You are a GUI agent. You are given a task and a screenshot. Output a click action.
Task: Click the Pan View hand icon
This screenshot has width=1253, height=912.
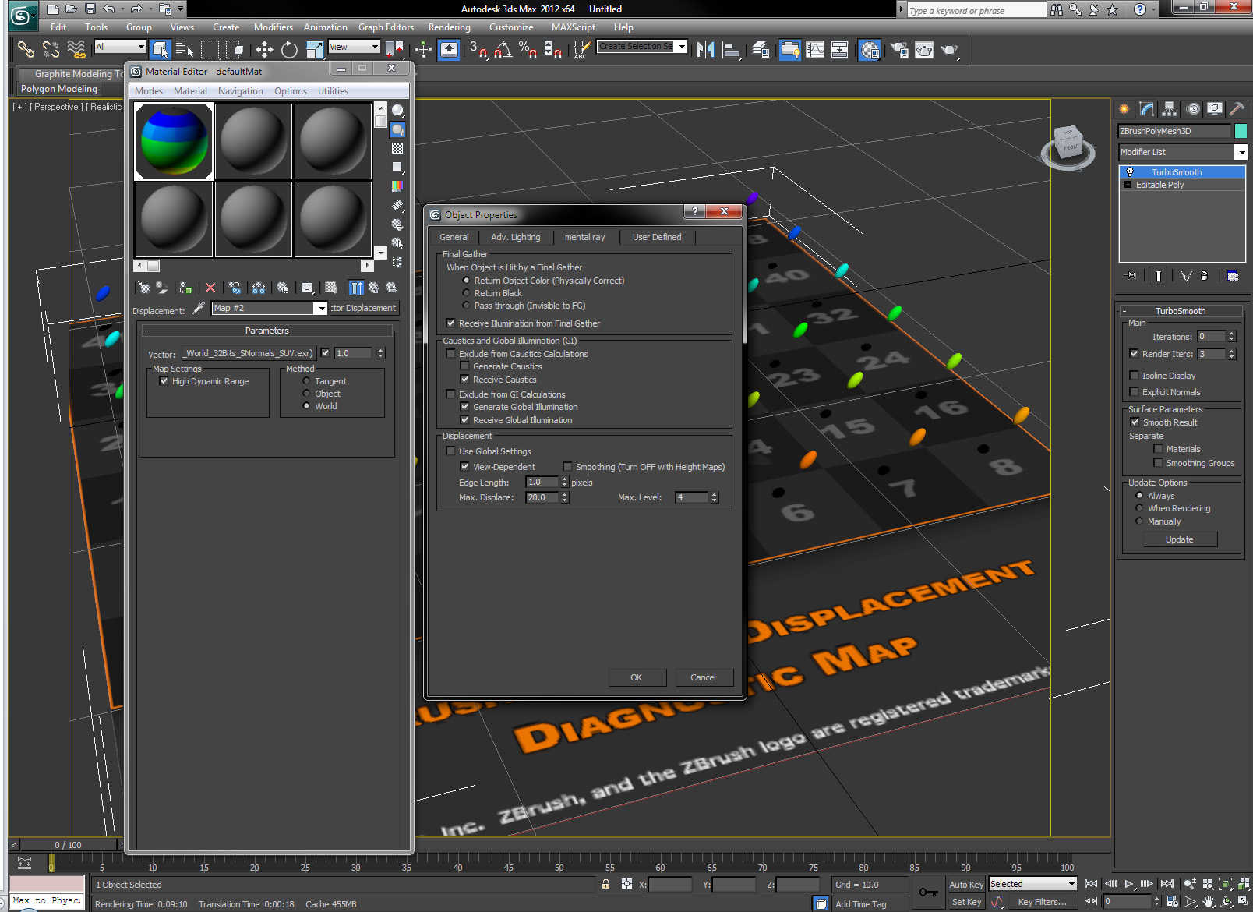point(1208,901)
